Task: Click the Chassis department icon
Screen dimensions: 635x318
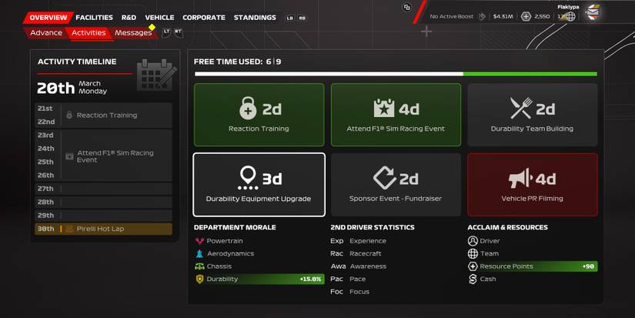Action: click(x=199, y=266)
